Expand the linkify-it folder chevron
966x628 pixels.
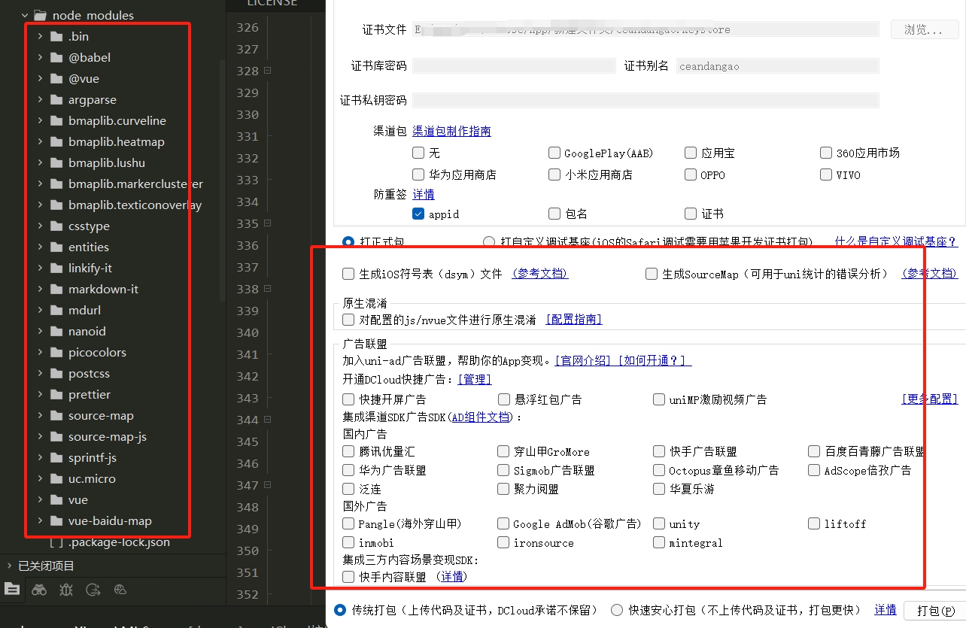pyautogui.click(x=40, y=268)
